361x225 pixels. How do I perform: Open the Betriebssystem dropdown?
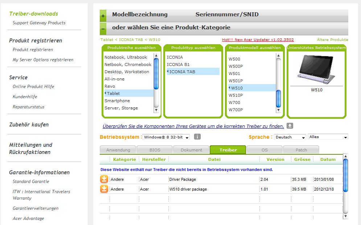(166, 137)
